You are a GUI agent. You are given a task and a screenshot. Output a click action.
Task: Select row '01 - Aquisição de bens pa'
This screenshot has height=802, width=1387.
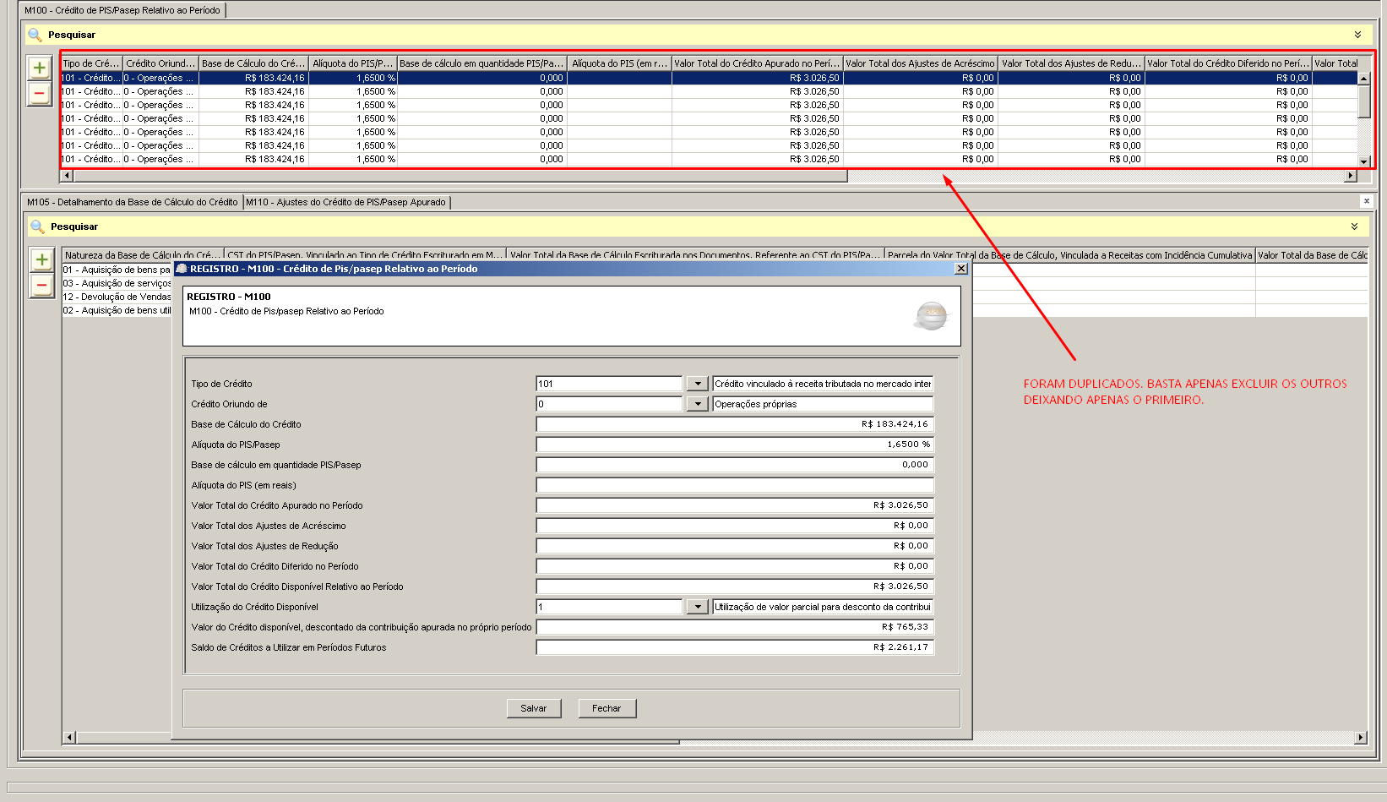coord(117,270)
